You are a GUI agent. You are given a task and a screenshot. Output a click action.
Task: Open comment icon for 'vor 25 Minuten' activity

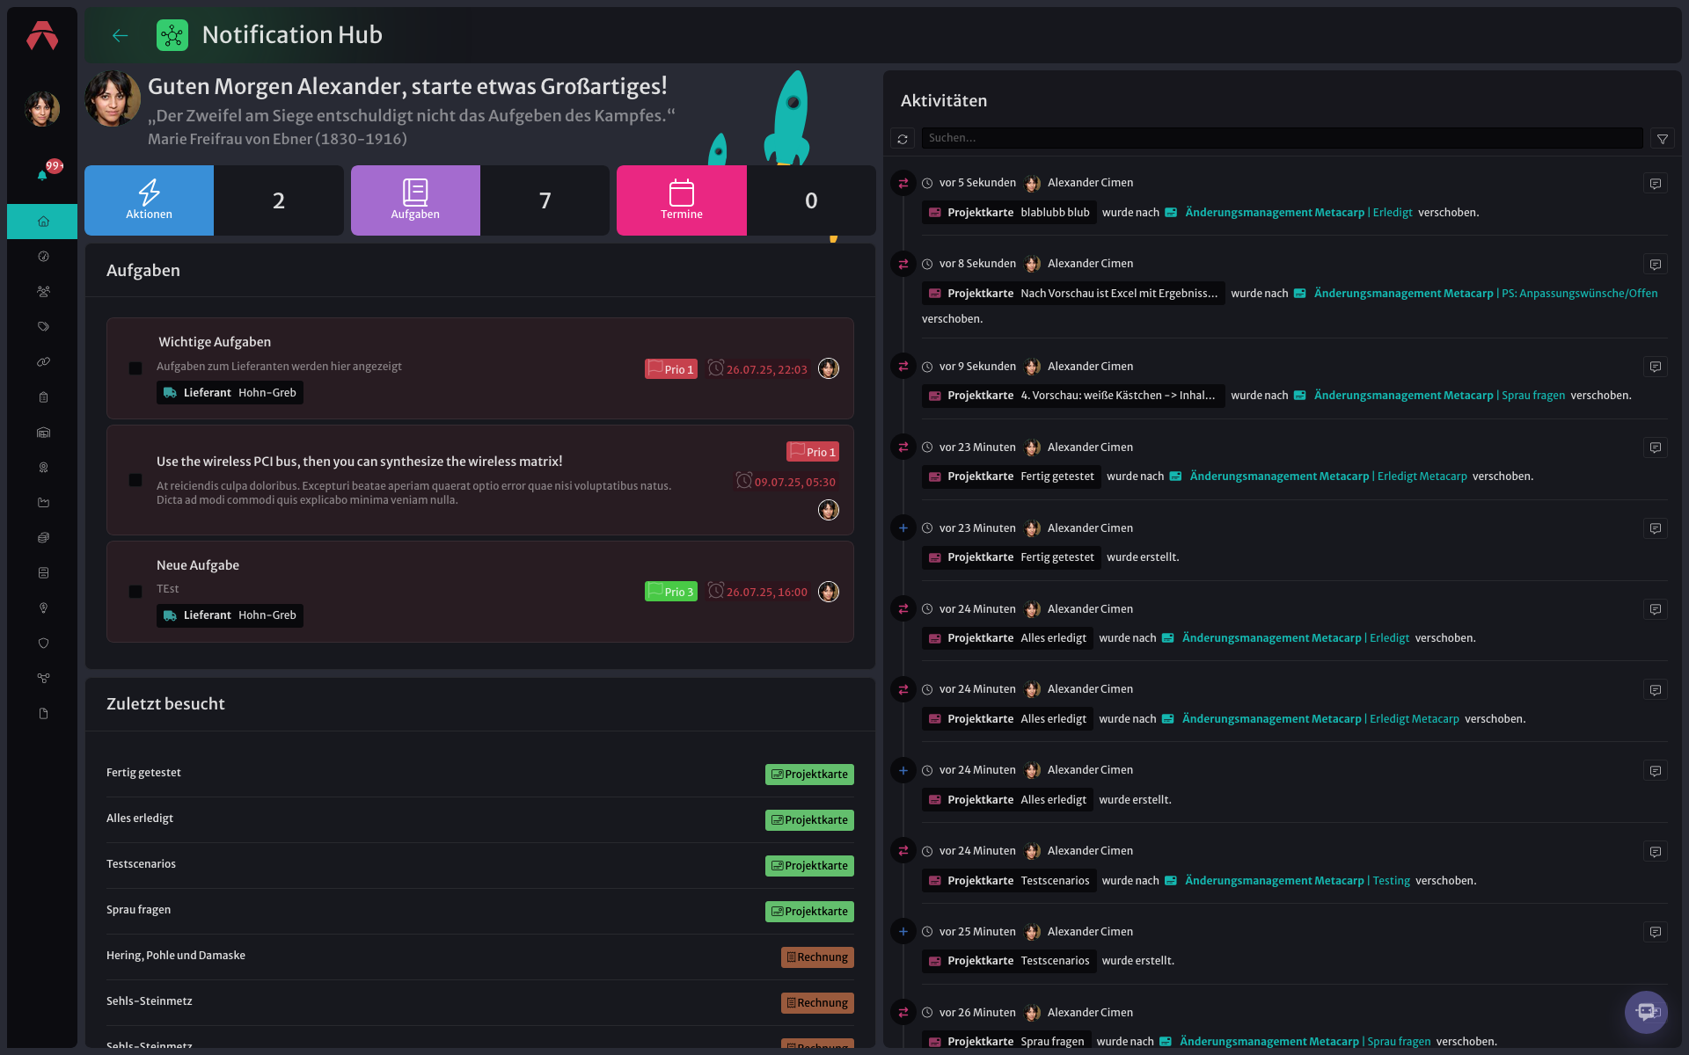1656,933
